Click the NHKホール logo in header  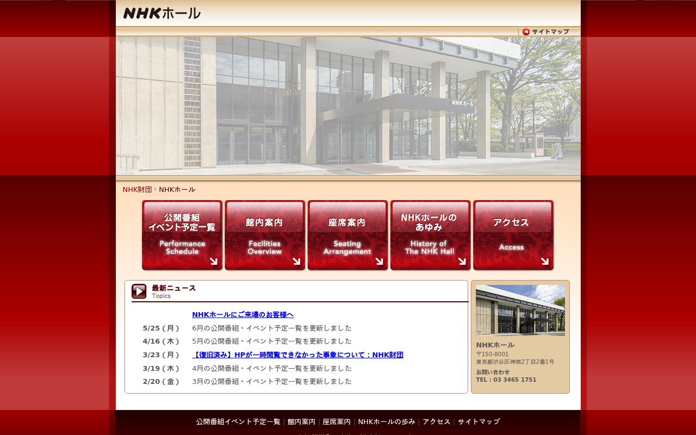click(x=162, y=13)
